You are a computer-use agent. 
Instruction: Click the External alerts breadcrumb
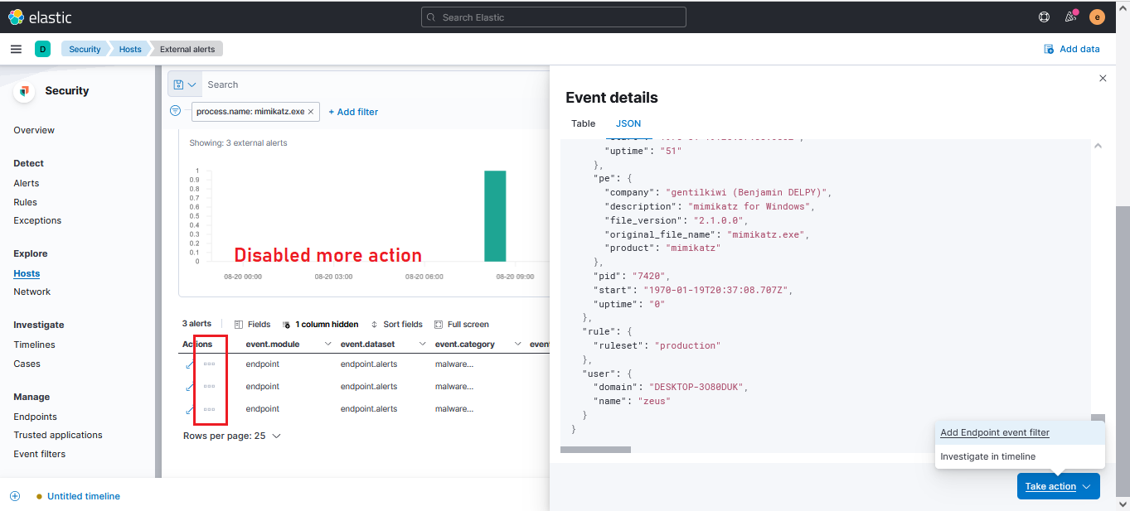tap(187, 49)
